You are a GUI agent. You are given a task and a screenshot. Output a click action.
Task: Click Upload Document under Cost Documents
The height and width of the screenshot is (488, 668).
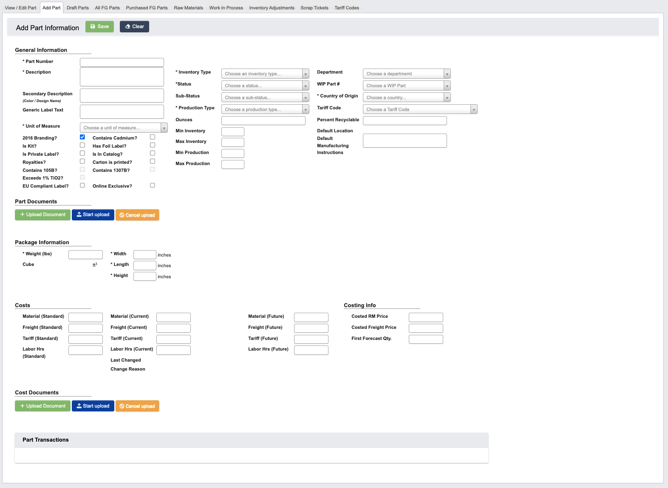point(42,406)
